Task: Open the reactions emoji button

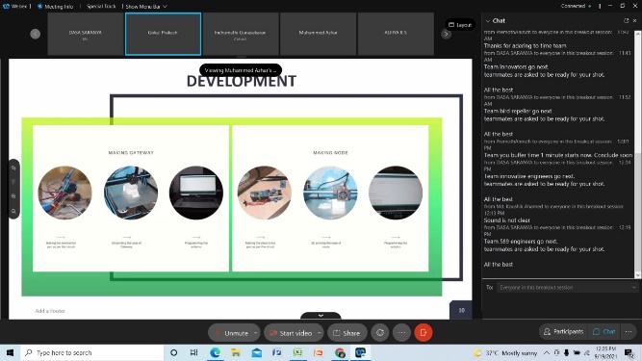Action: point(380,333)
